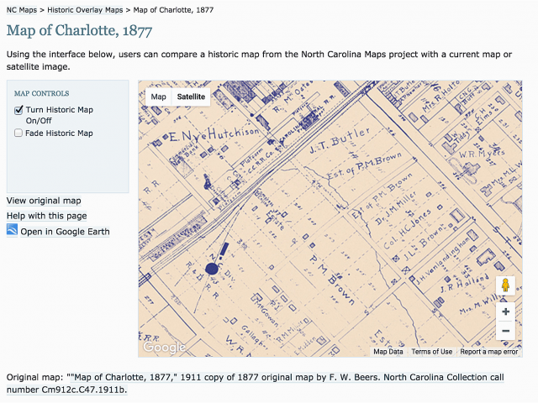Open the Historic Overlay Maps breadcrumb link

click(85, 10)
